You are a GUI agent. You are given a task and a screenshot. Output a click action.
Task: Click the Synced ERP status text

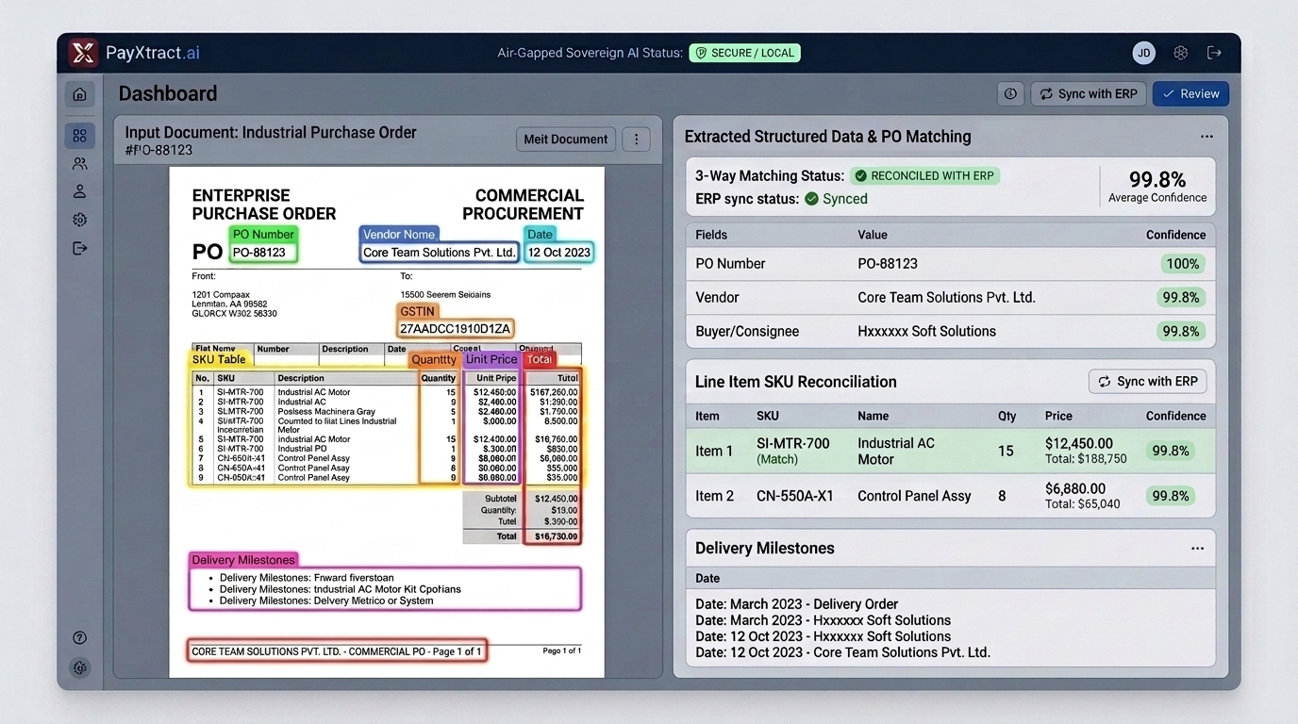(845, 199)
